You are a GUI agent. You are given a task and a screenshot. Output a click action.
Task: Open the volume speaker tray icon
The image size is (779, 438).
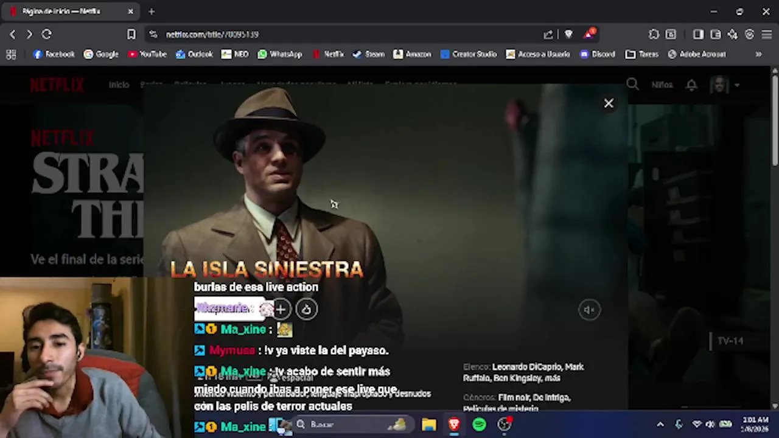710,425
